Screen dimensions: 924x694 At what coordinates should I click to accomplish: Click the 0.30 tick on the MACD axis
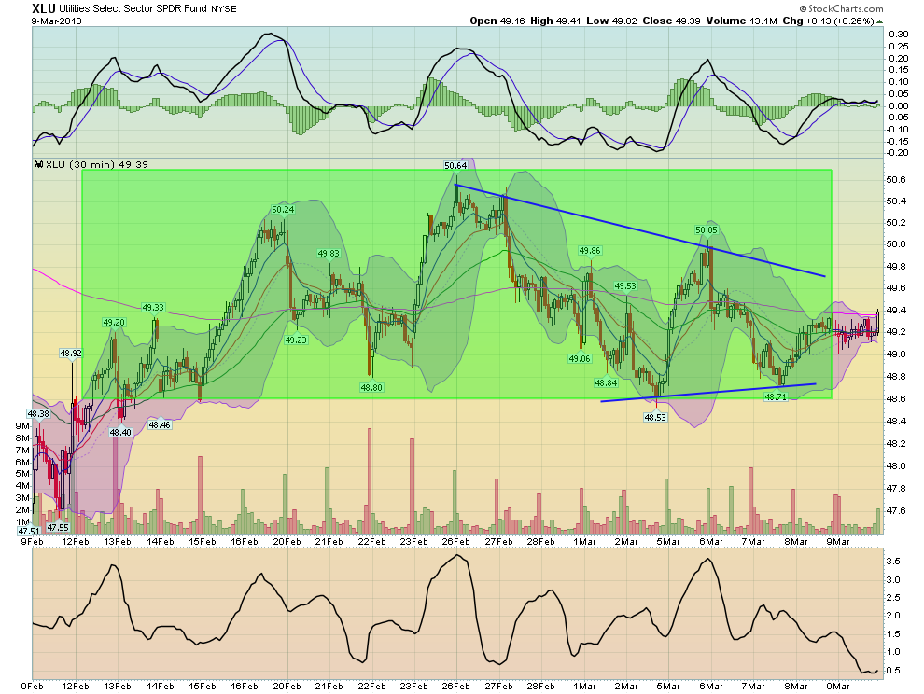(x=899, y=35)
